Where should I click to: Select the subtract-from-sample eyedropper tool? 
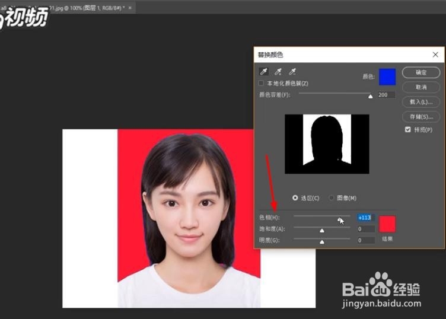click(x=292, y=71)
